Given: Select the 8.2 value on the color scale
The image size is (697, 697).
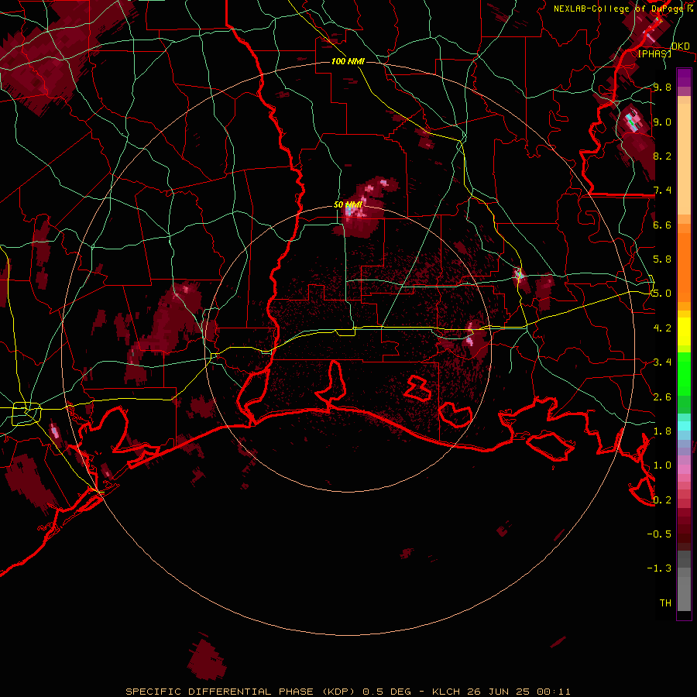Looking at the screenshot, I should click(x=662, y=156).
